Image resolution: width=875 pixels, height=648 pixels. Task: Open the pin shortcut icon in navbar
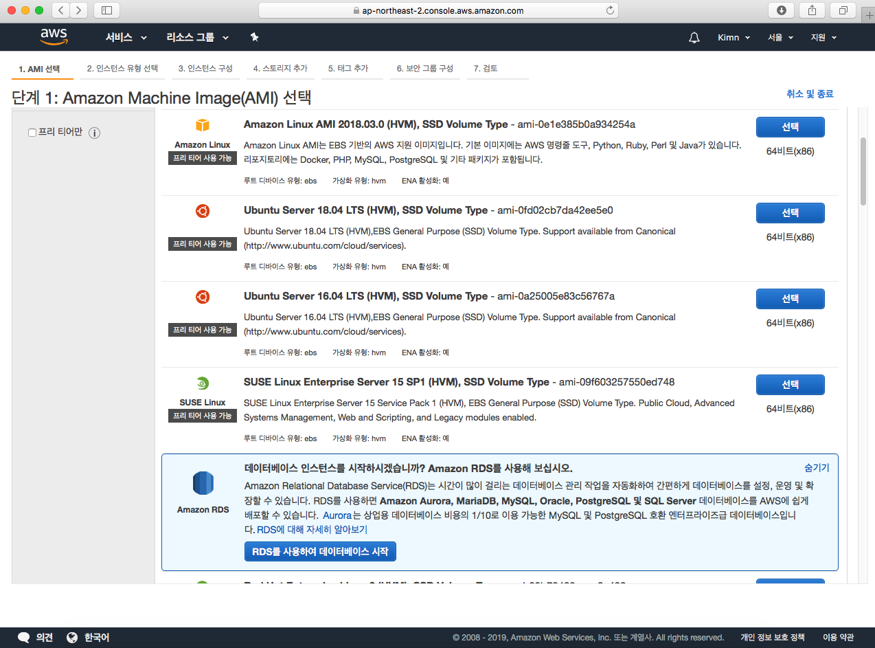[x=255, y=37]
